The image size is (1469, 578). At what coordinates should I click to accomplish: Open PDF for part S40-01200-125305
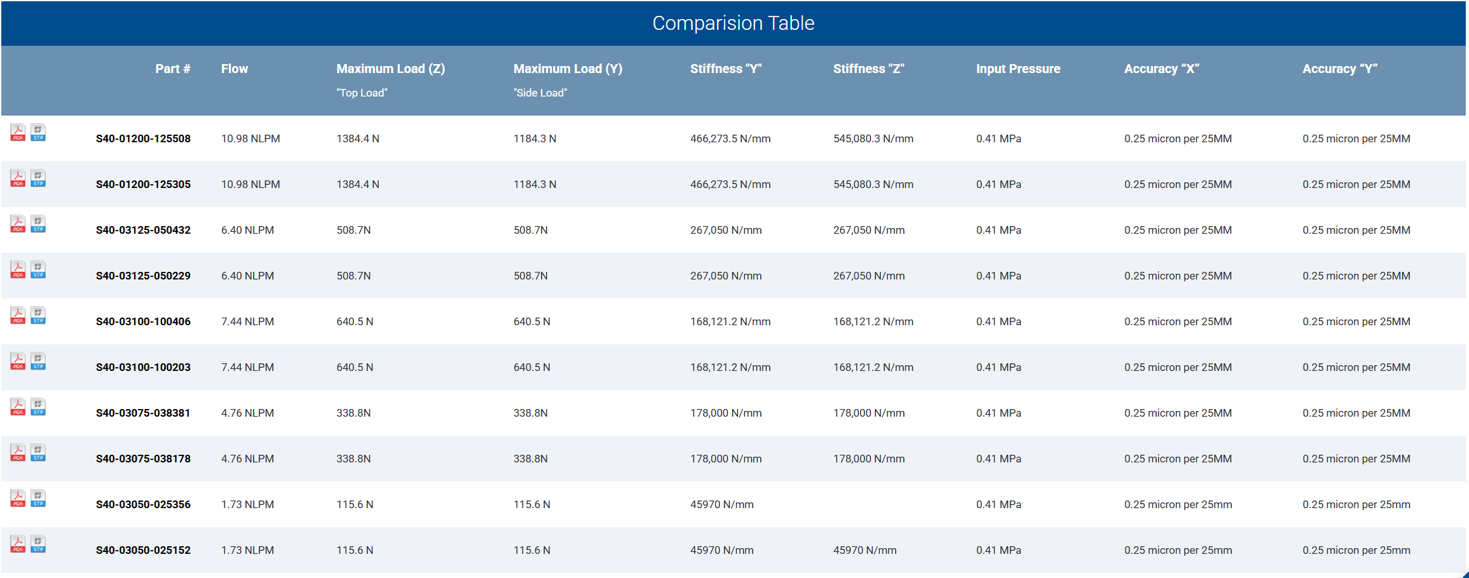[18, 178]
